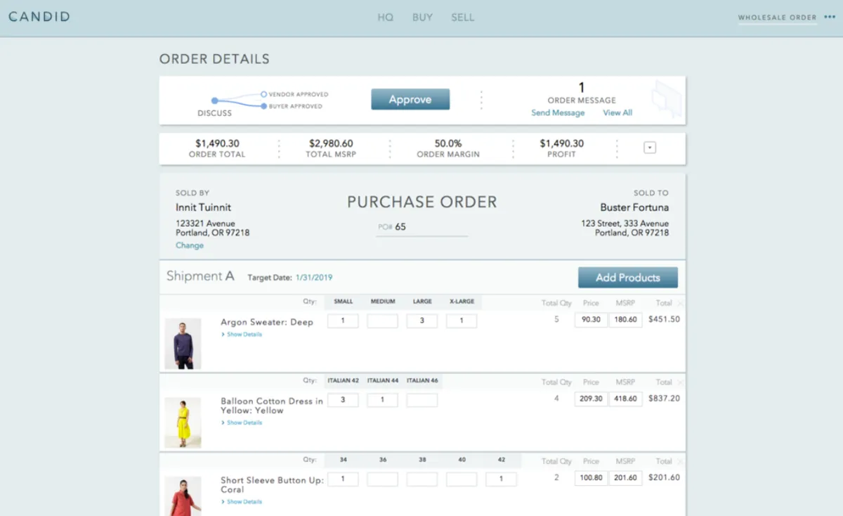Click the target date 1/31/2019
The height and width of the screenshot is (516, 843).
point(314,278)
